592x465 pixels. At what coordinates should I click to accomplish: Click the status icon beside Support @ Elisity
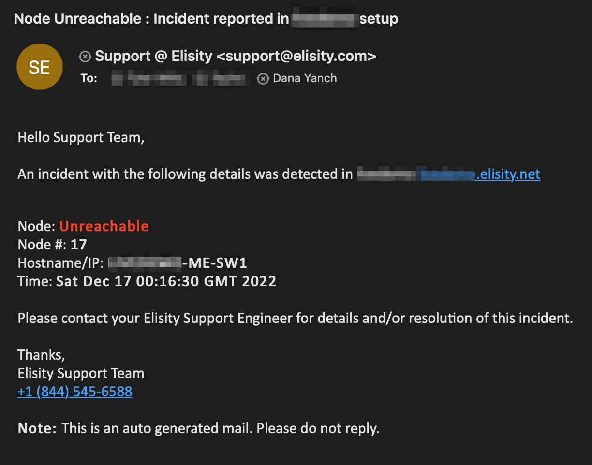click(85, 57)
